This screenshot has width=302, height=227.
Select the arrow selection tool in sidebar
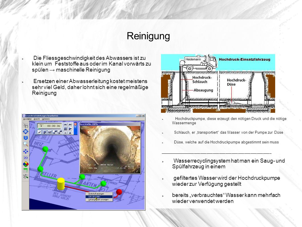pyautogui.click(x=25, y=125)
